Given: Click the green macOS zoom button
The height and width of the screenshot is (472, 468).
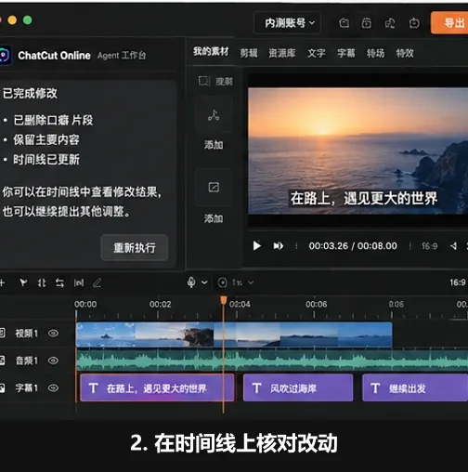Looking at the screenshot, I should coord(28,20).
